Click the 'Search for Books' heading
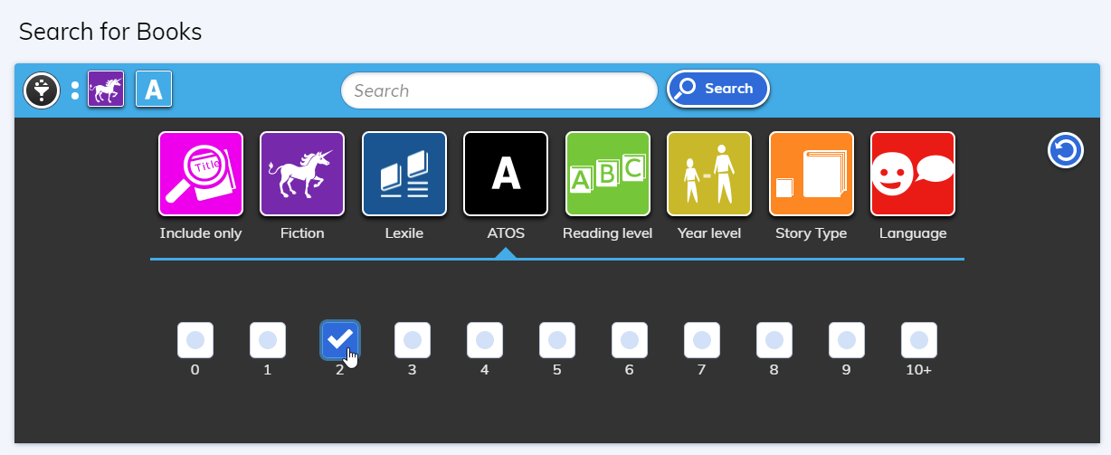Viewport: 1111px width, 455px height. click(110, 32)
